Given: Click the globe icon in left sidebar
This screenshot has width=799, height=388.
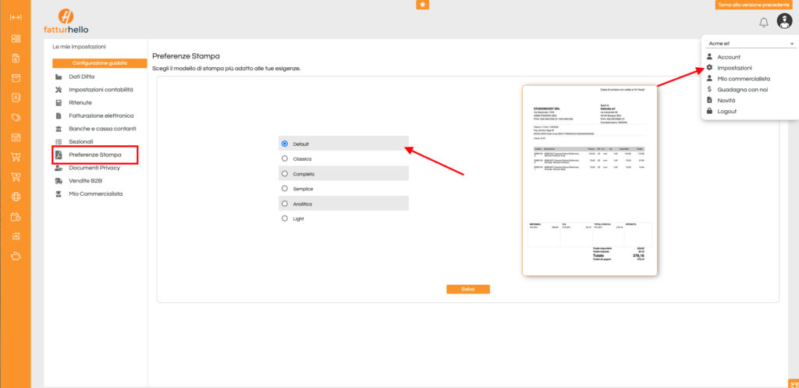Looking at the screenshot, I should 16,197.
